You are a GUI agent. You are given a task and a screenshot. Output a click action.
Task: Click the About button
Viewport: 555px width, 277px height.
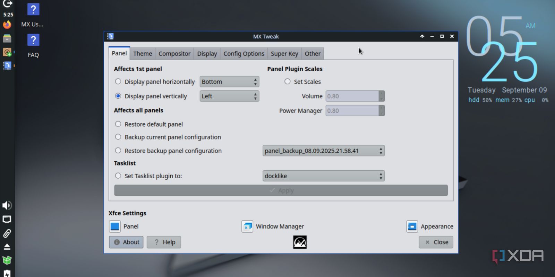pos(126,242)
